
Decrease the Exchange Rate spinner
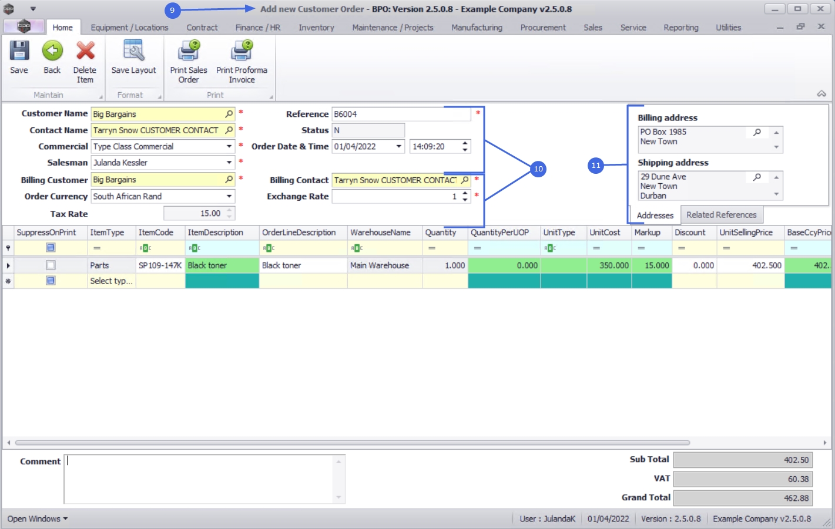465,200
